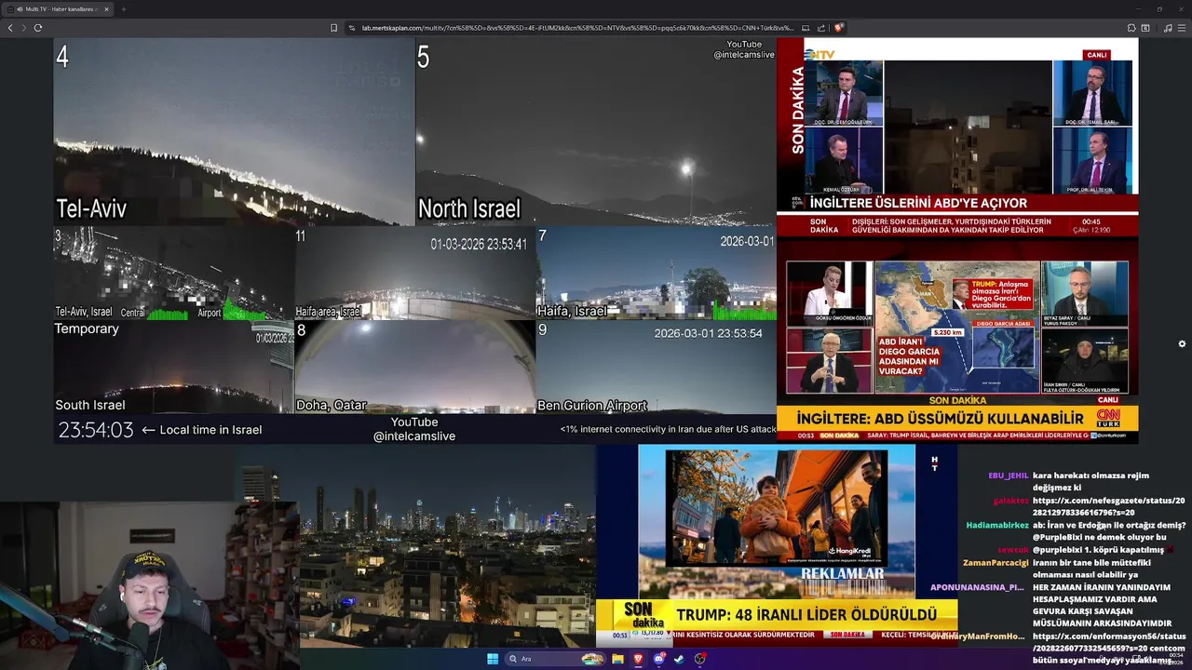Image resolution: width=1192 pixels, height=670 pixels.
Task: Click 'İNGİLTERE: ABD ÜSSÜMÜZÜ KULLANABİLİR' banner
Action: tap(941, 419)
